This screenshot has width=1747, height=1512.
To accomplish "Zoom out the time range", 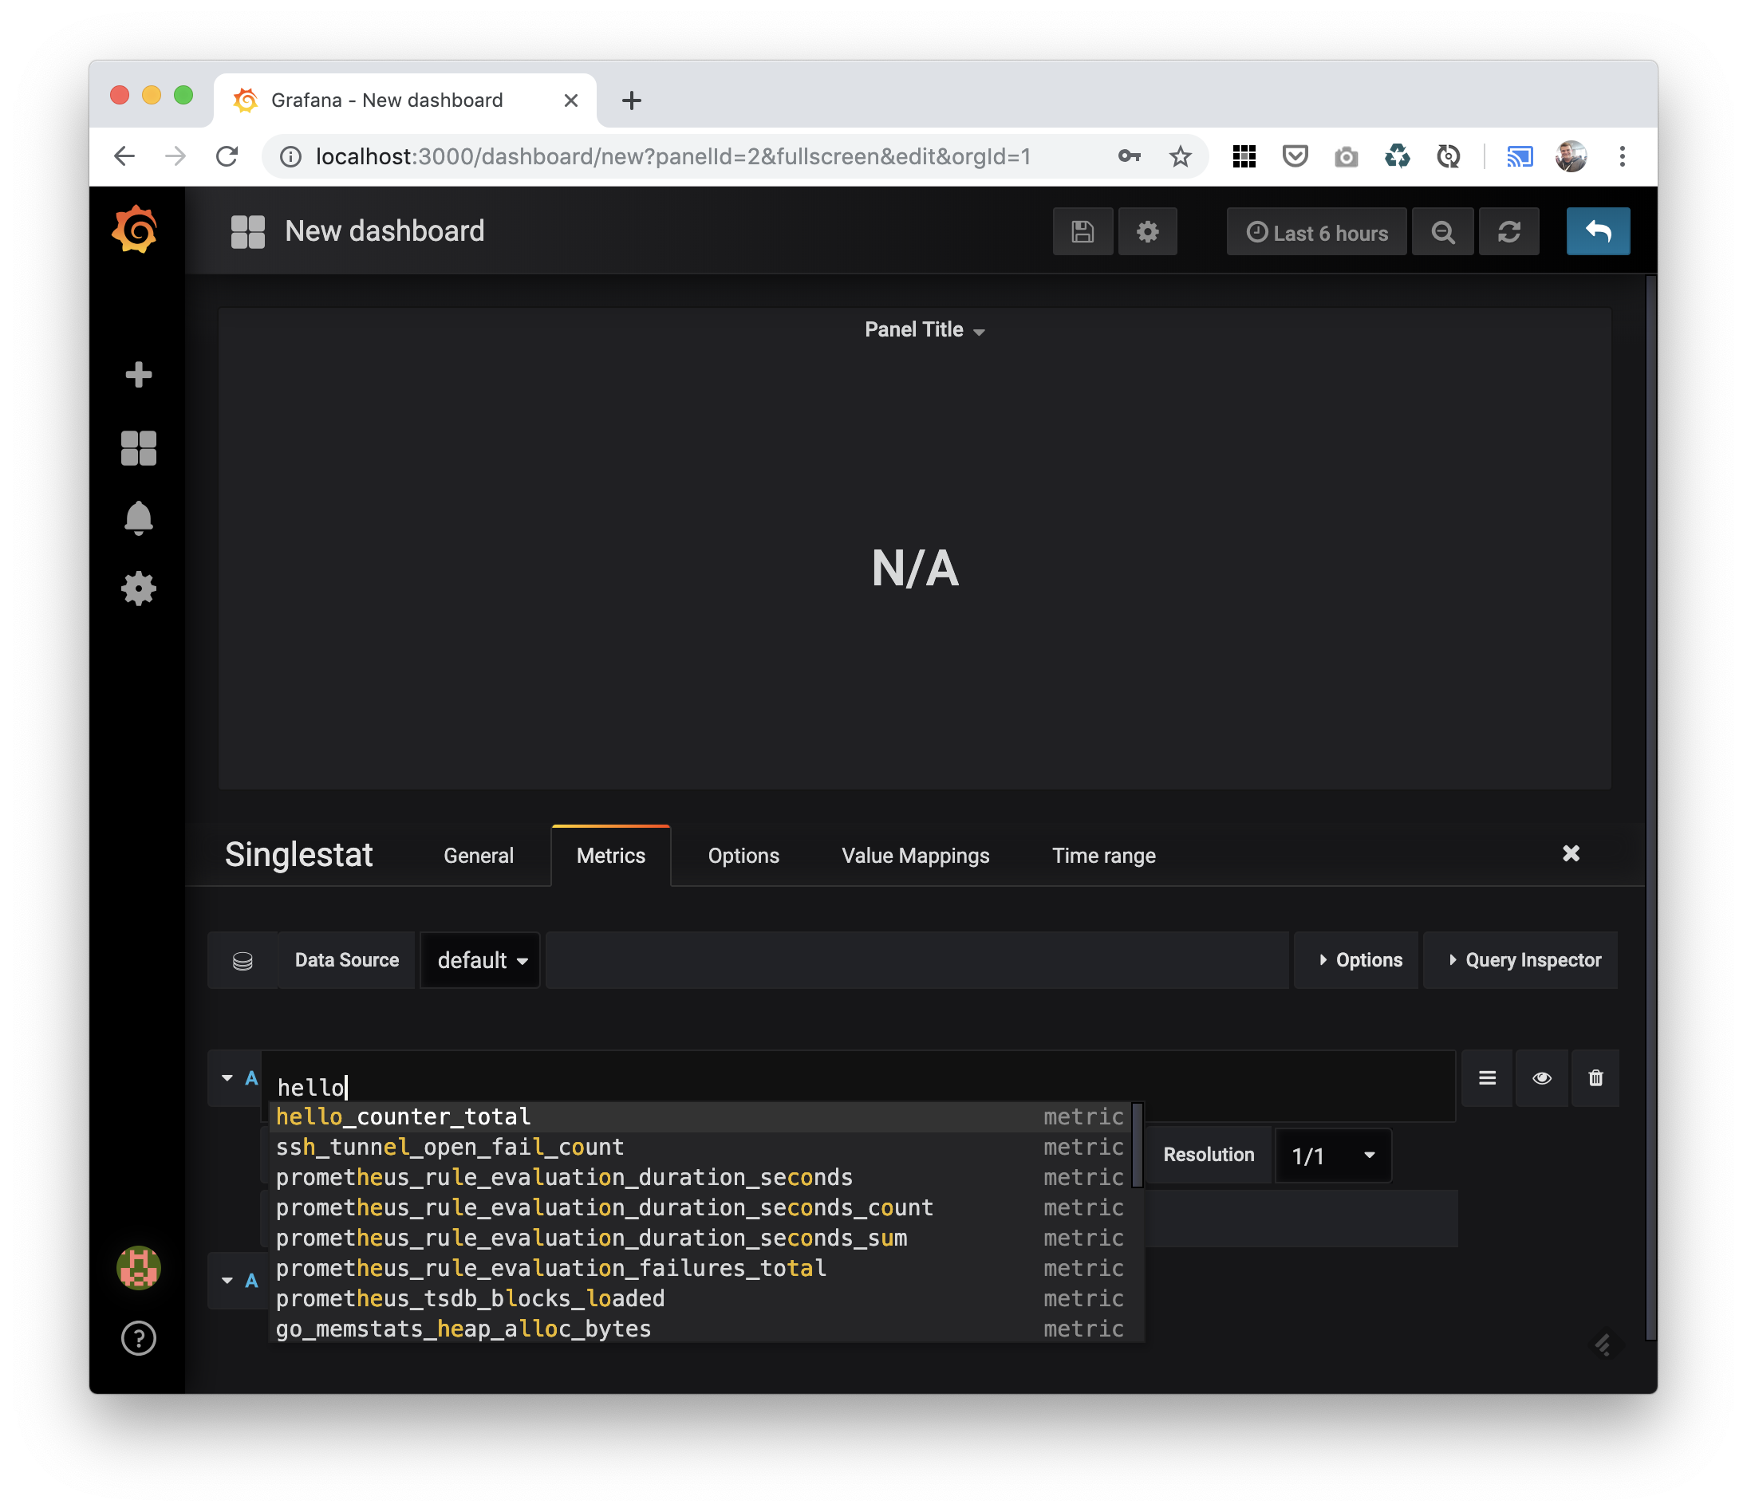I will [1443, 231].
